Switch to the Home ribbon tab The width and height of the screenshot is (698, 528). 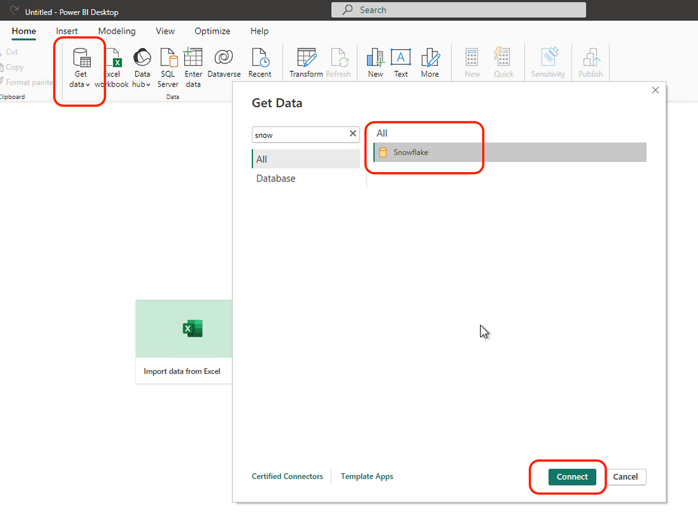(24, 31)
